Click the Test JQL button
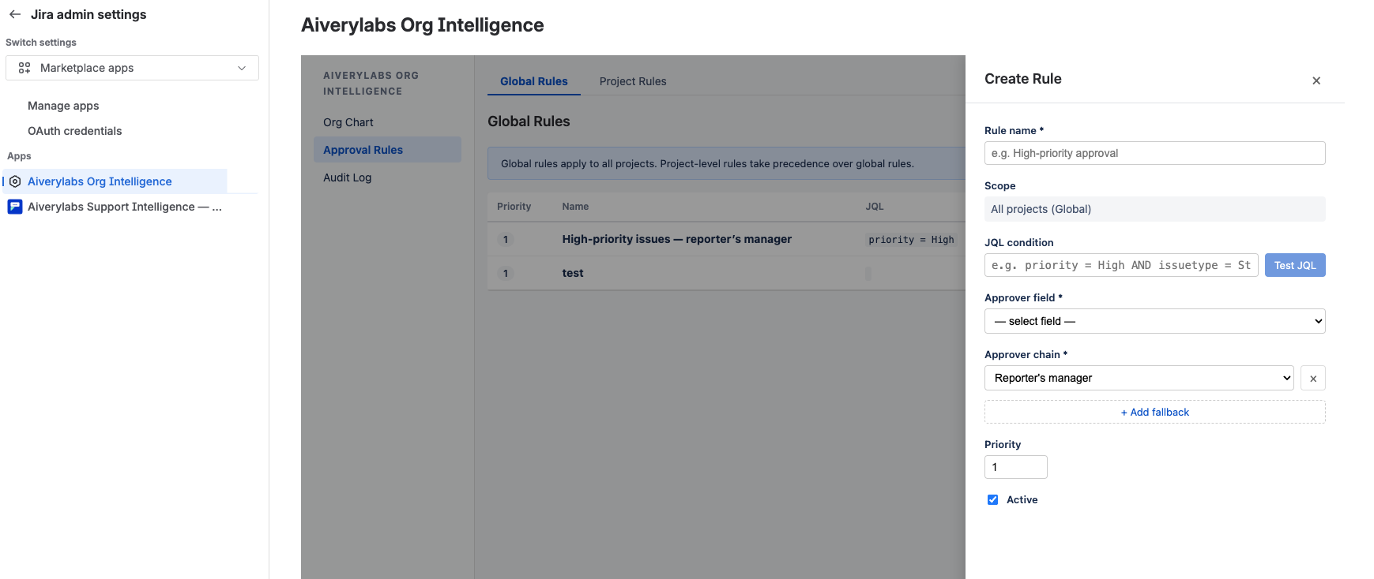This screenshot has height=579, width=1374. pos(1295,265)
